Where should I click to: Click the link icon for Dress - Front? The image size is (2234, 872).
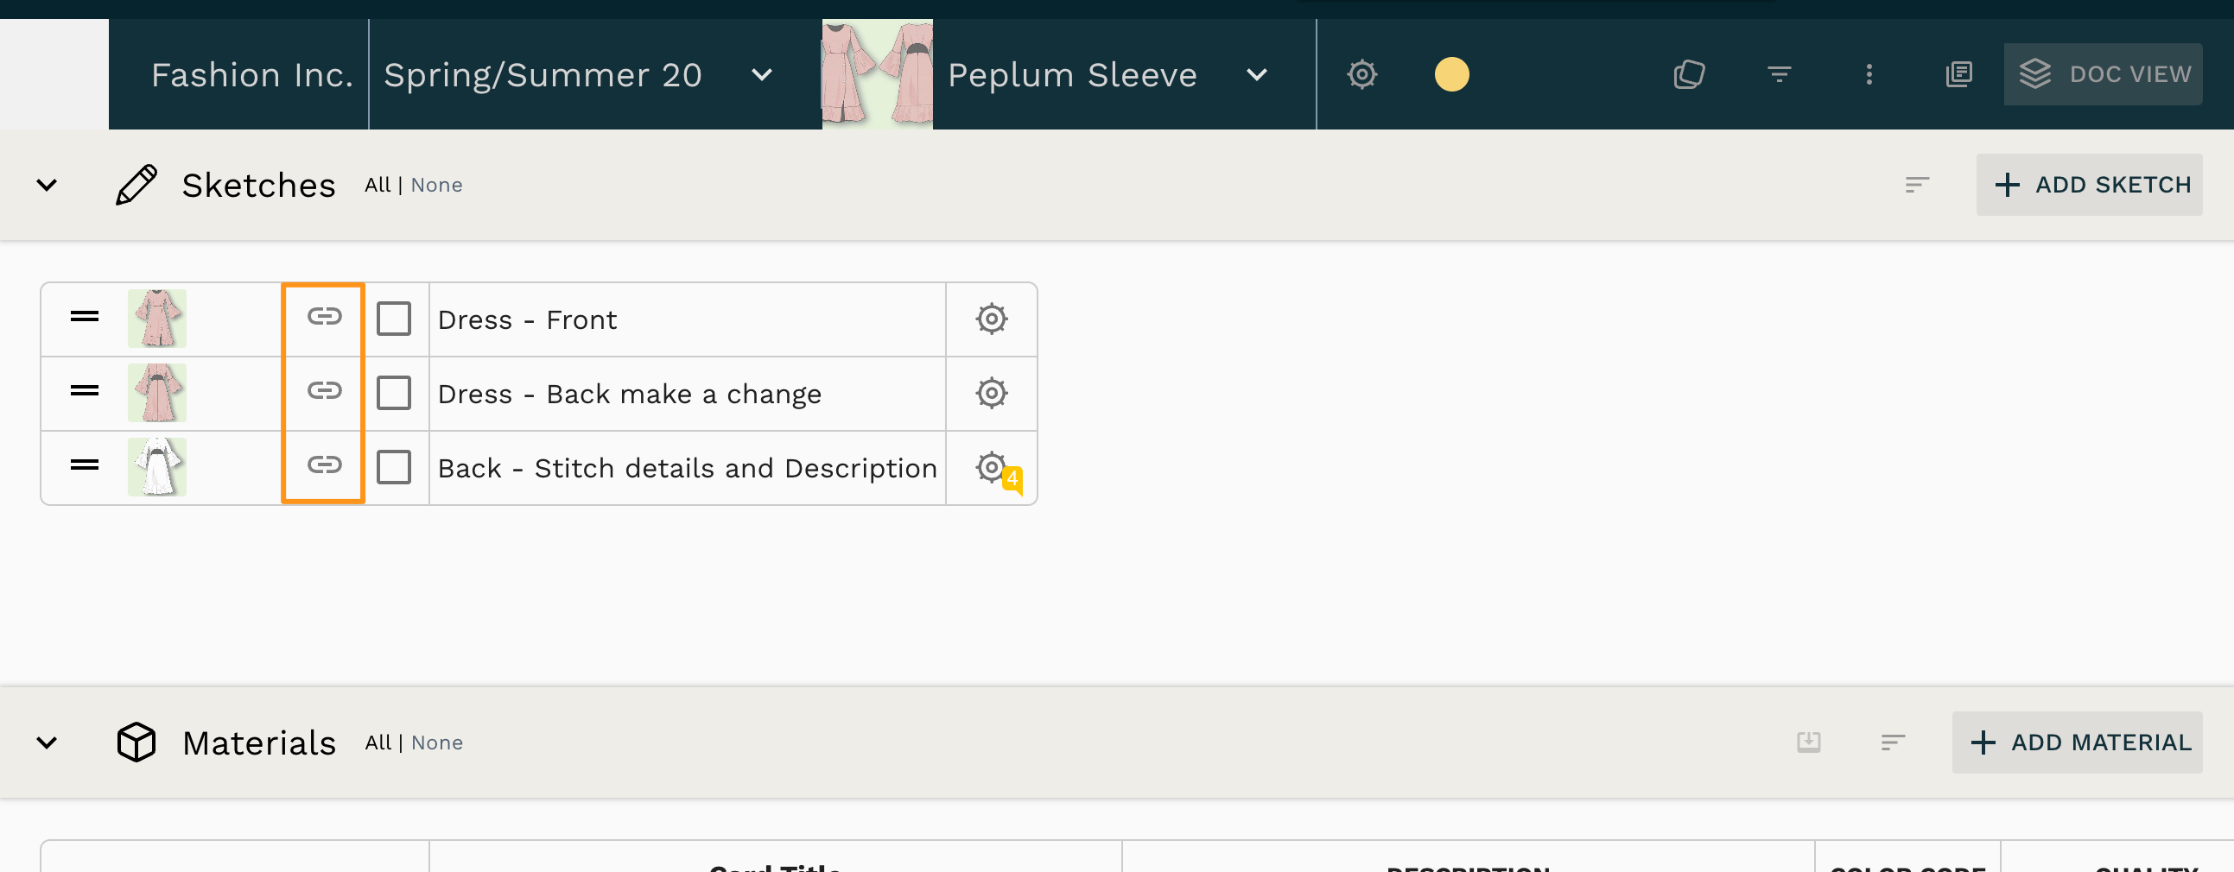pyautogui.click(x=324, y=316)
